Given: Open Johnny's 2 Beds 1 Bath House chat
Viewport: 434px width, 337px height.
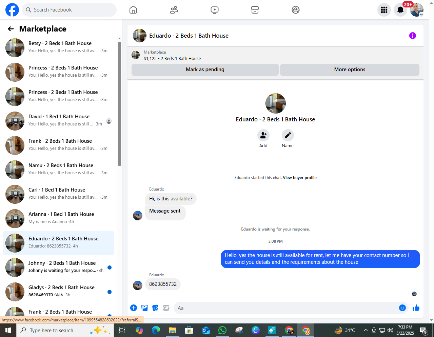Looking at the screenshot, I should [x=58, y=267].
